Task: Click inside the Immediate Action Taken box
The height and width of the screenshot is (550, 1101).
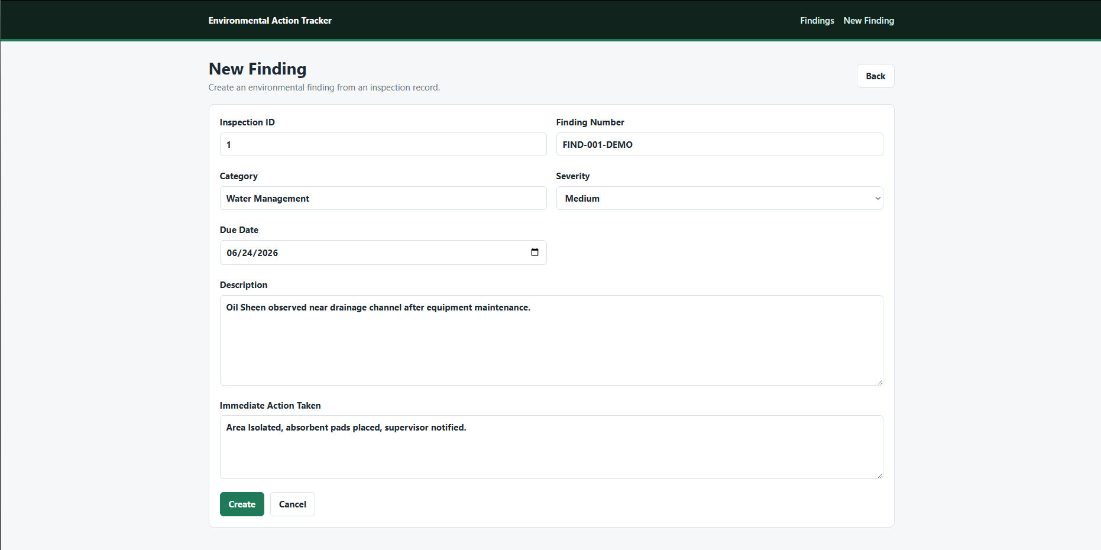Action: tap(551, 447)
